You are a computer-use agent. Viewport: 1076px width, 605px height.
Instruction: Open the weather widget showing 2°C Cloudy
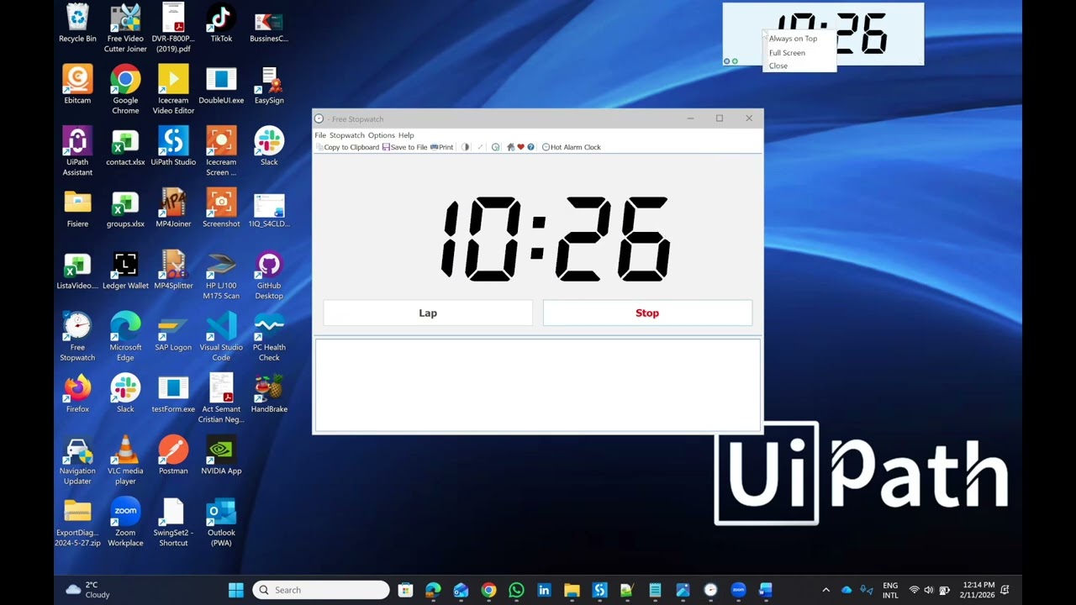pyautogui.click(x=88, y=590)
